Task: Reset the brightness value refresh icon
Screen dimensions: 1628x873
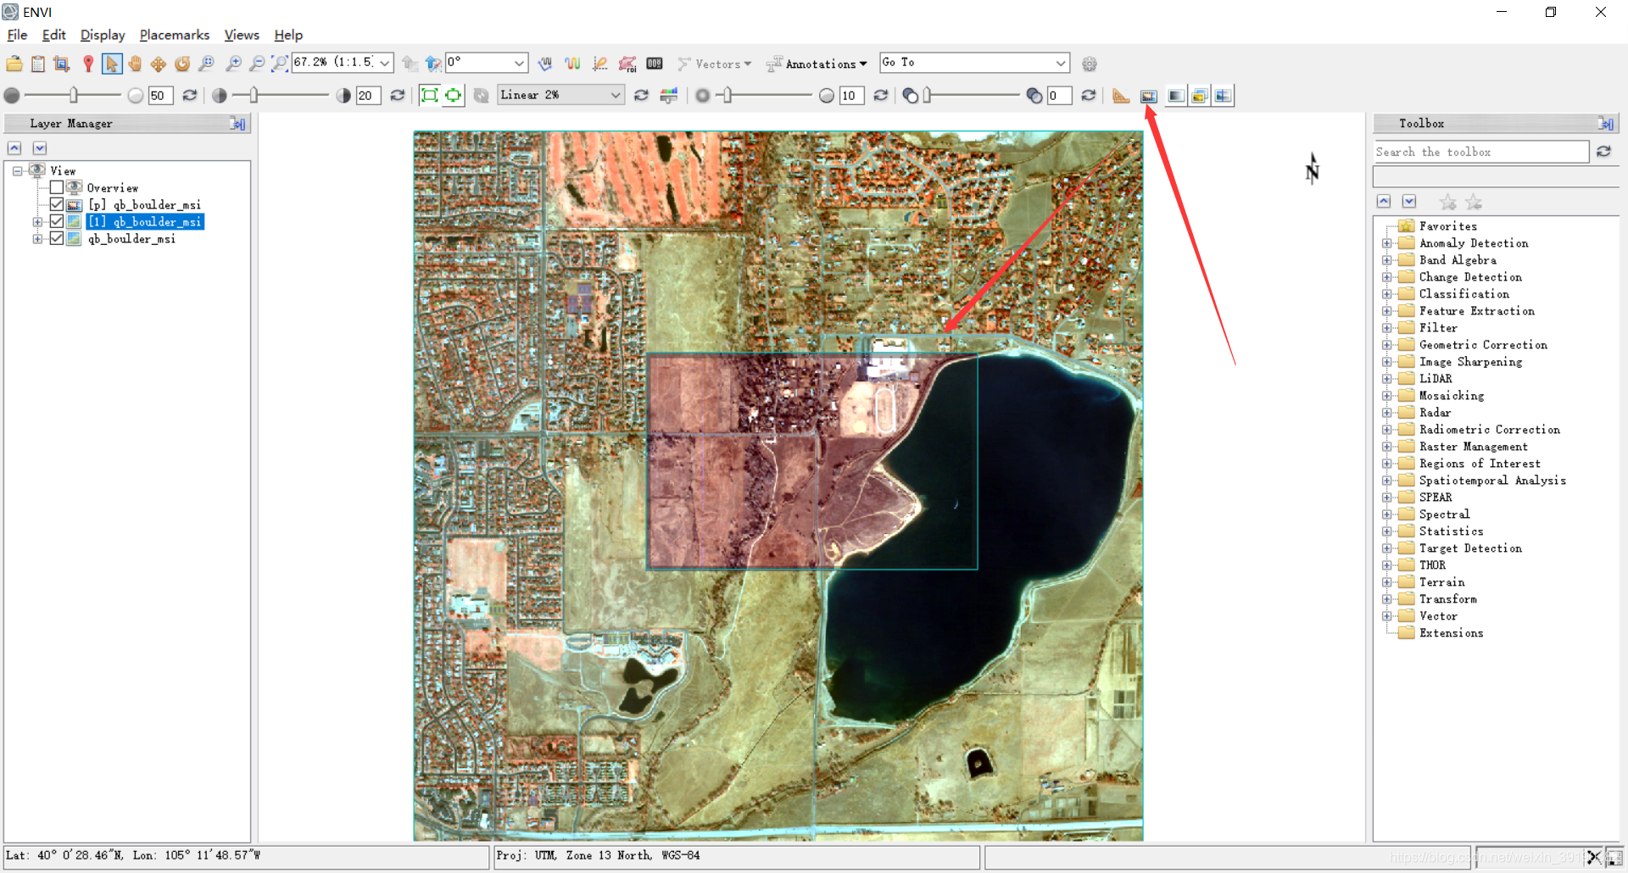Action: click(x=190, y=95)
